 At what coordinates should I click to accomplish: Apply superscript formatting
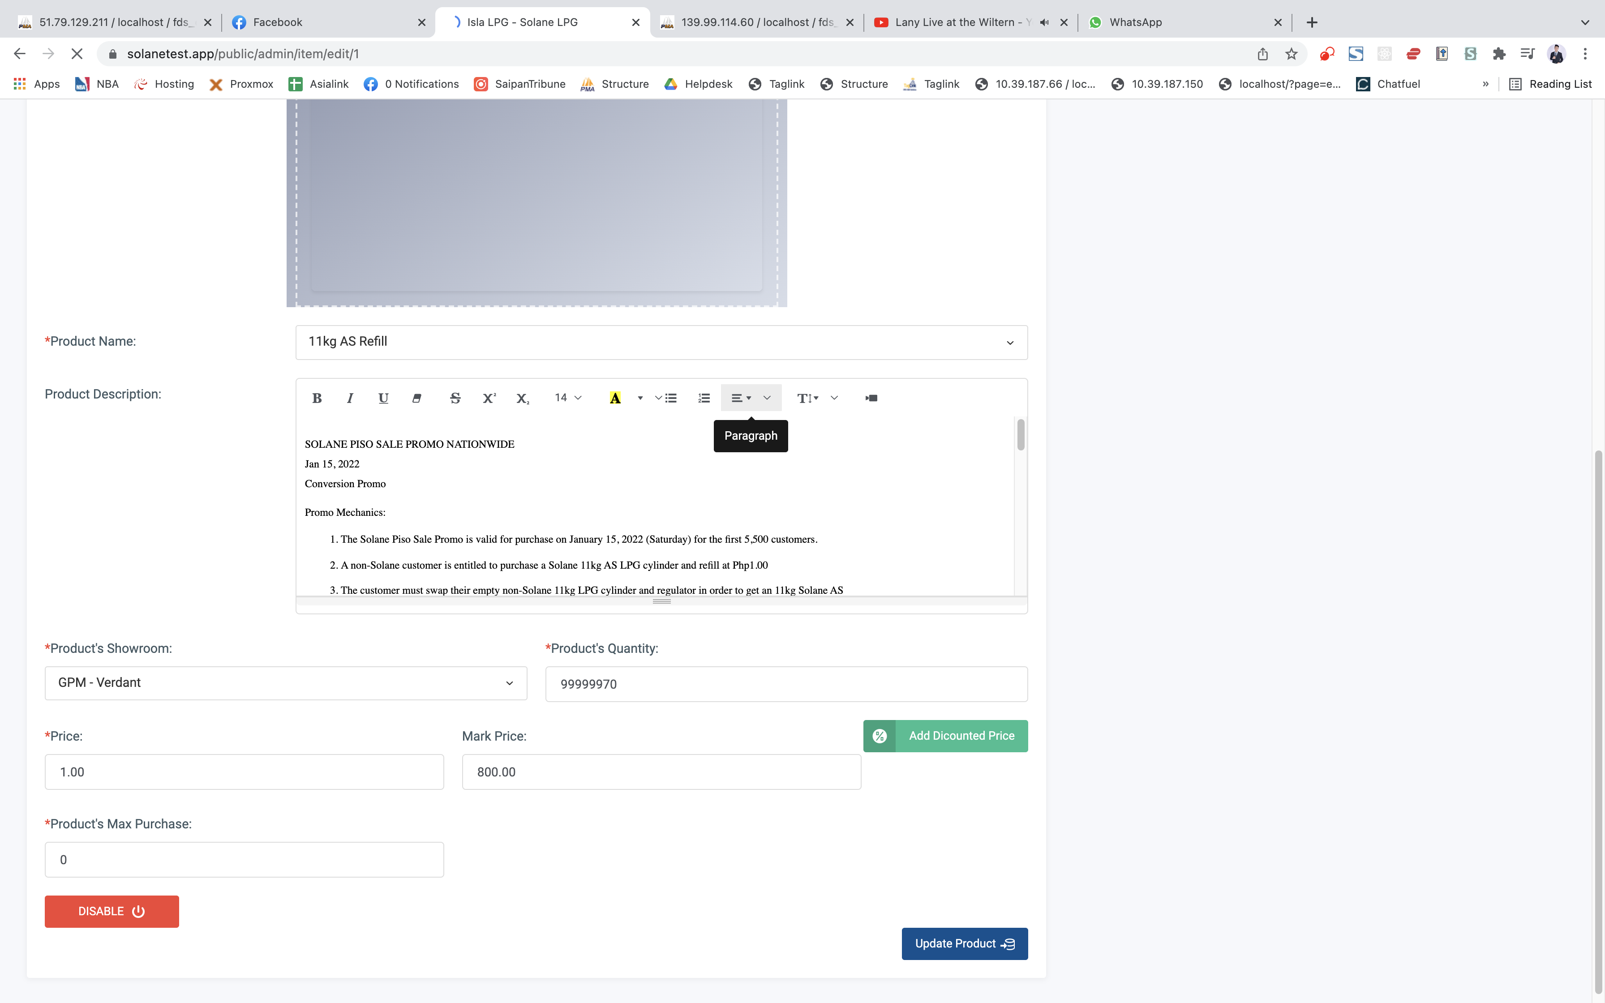coord(489,398)
